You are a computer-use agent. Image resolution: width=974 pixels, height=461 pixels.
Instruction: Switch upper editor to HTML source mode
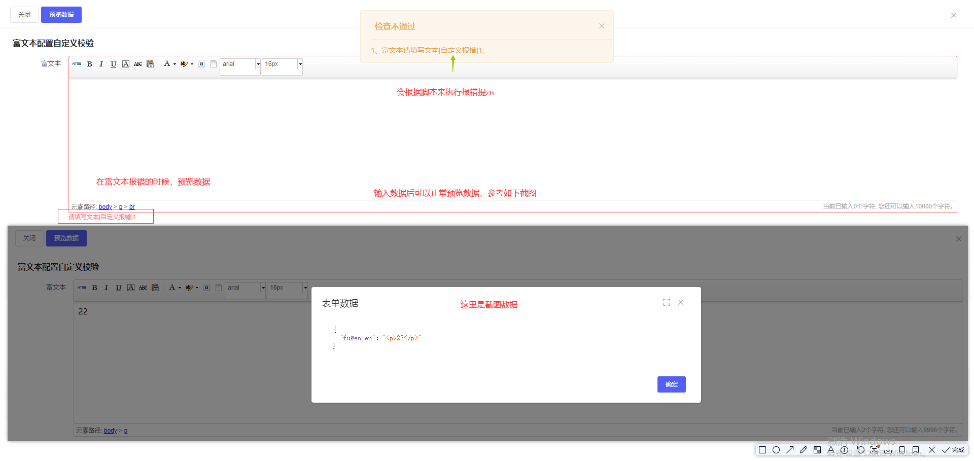coord(77,64)
